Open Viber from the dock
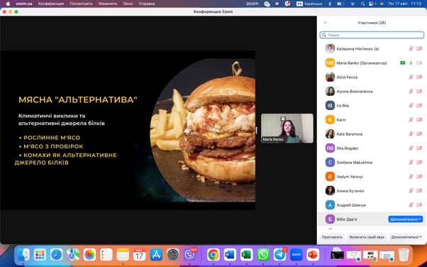Screen dimensions: 427x267 pos(189,255)
